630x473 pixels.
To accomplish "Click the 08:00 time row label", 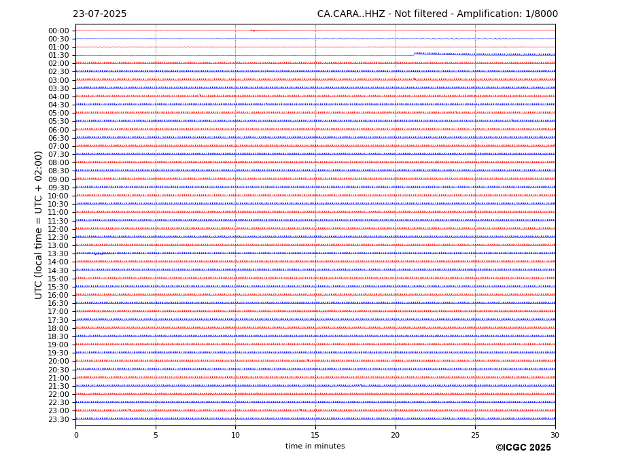I will tap(58, 162).
